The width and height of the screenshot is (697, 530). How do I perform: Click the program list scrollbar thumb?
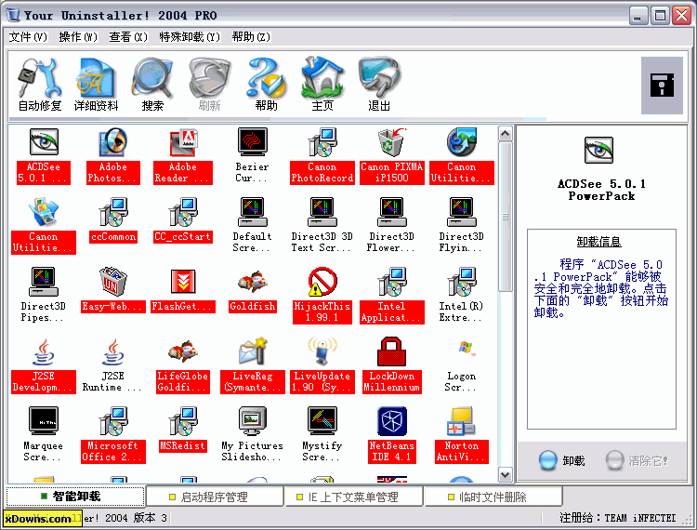tap(505, 217)
